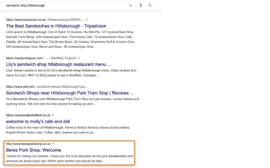Viewport: 270px width, 168px height.
Task: Click the 'Sheffield, England' breadcrumb text
Action: point(63,58)
